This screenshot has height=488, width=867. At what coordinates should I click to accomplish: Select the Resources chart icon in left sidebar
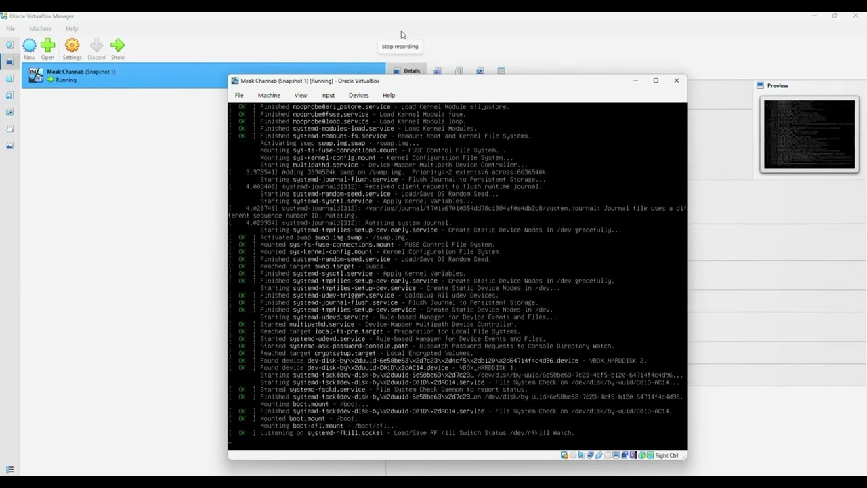coord(9,146)
